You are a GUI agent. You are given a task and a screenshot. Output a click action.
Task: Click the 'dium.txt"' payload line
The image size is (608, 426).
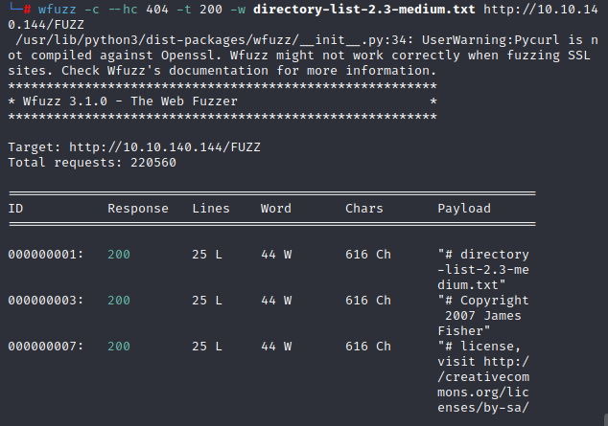pyautogui.click(x=472, y=285)
